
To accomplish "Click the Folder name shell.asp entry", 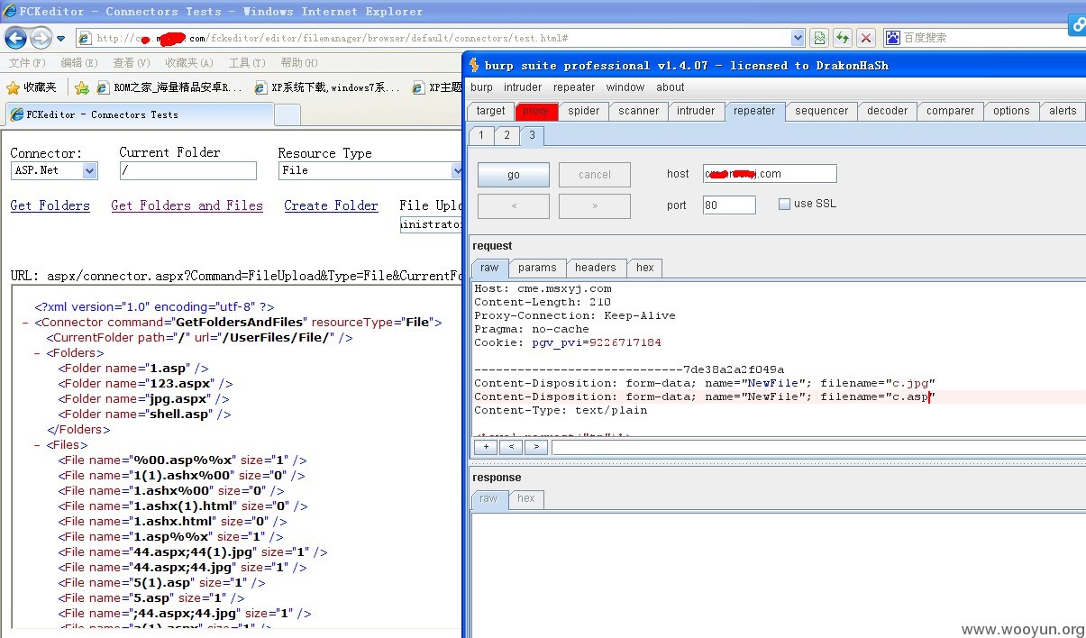I will click(x=145, y=415).
